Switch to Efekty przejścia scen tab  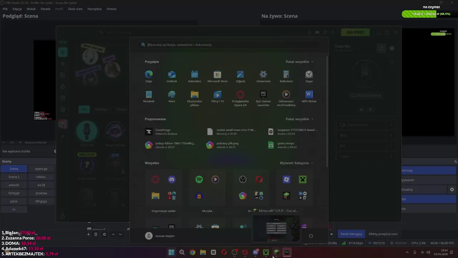(x=383, y=234)
